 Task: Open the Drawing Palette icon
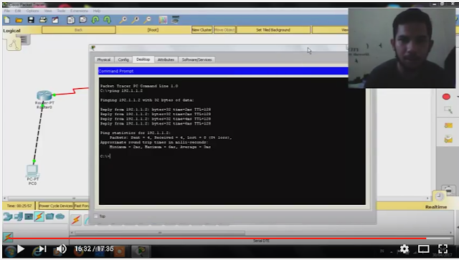pyautogui.click(x=163, y=20)
